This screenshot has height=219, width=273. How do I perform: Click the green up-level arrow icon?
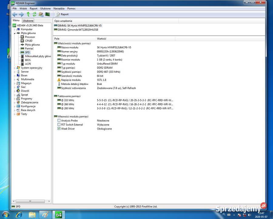tap(28, 14)
